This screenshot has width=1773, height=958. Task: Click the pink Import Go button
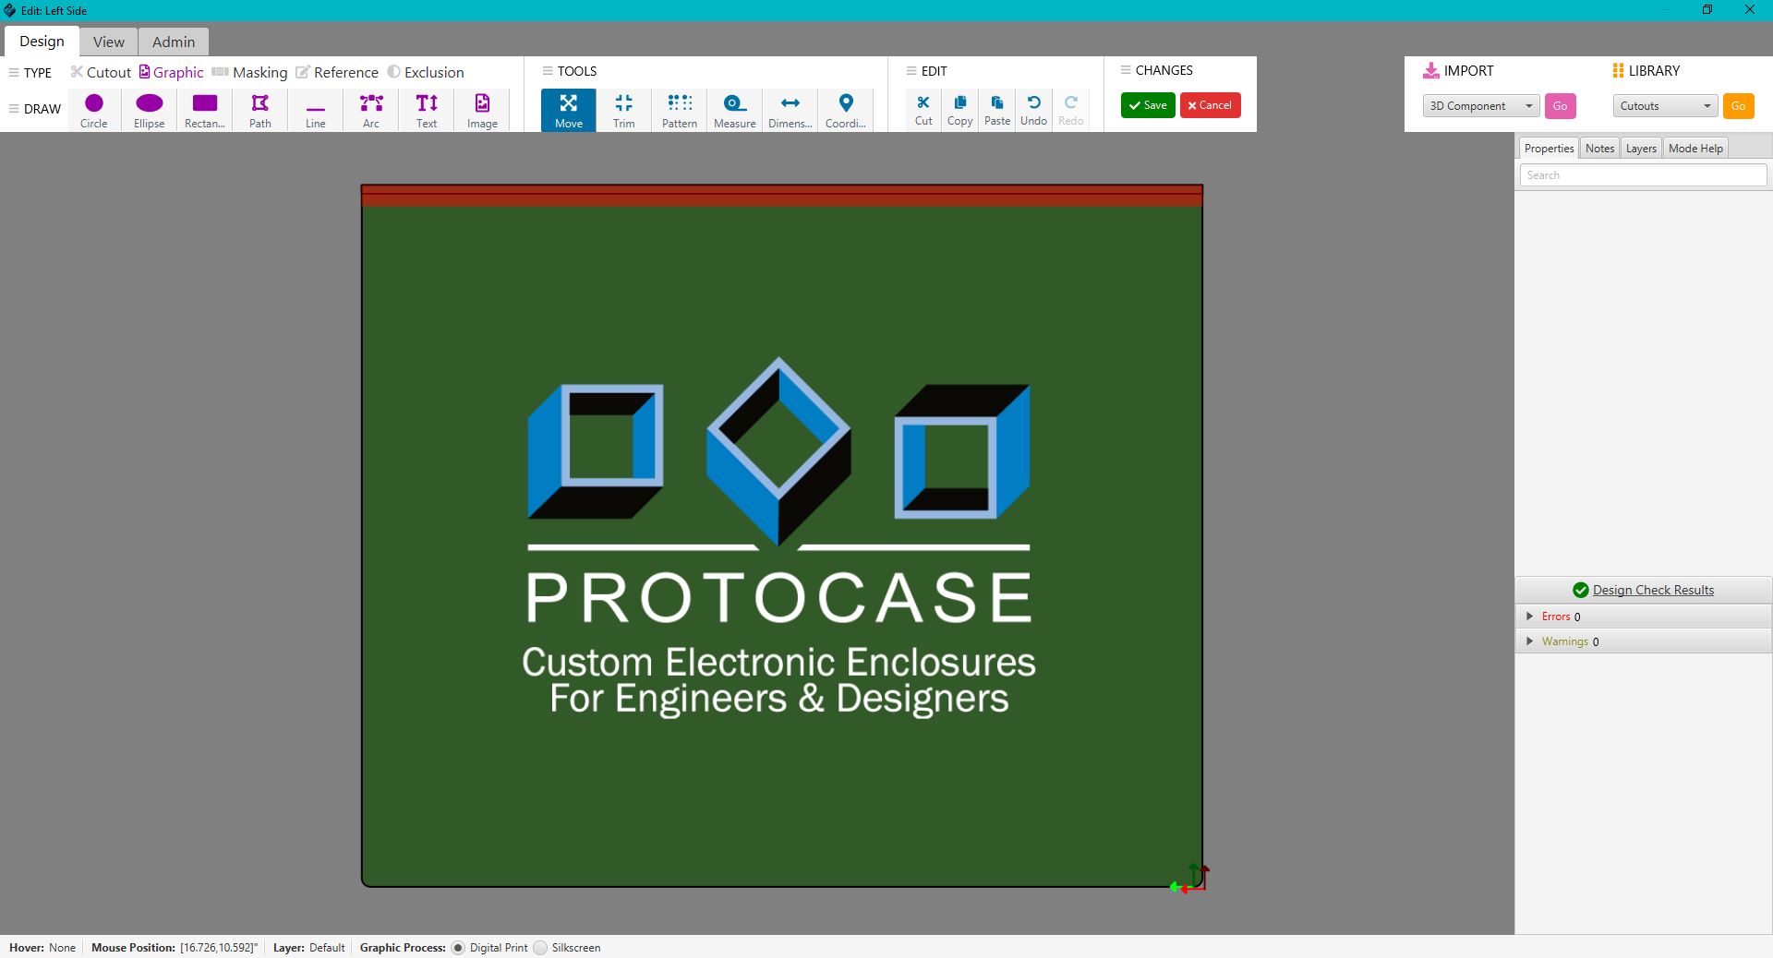pyautogui.click(x=1560, y=106)
